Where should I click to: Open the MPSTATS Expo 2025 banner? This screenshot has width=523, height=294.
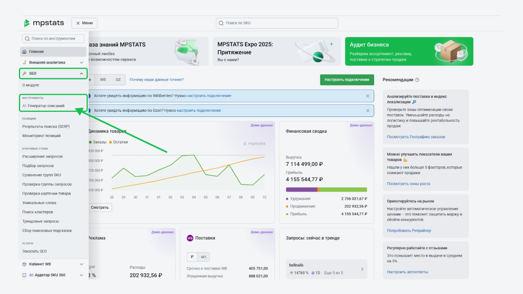[x=277, y=51]
